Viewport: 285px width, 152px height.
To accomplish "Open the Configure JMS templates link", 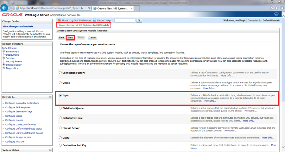I will [18, 107].
